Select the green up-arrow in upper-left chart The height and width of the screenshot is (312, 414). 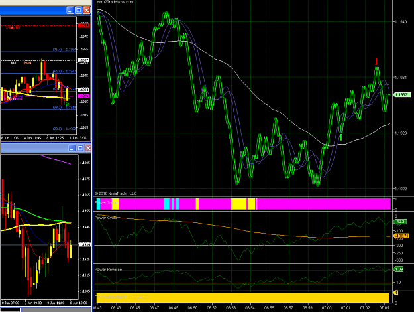coord(68,104)
